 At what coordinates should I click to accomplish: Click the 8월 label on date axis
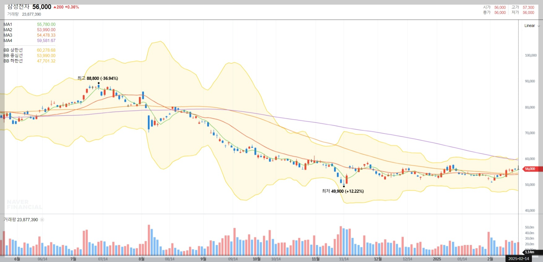tap(141, 259)
